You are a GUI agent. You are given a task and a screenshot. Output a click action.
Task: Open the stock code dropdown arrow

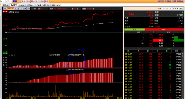(6, 1)
